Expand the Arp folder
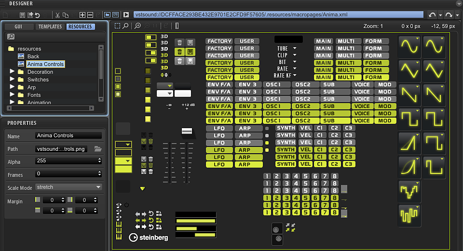This screenshot has width=463, height=251. [12, 87]
